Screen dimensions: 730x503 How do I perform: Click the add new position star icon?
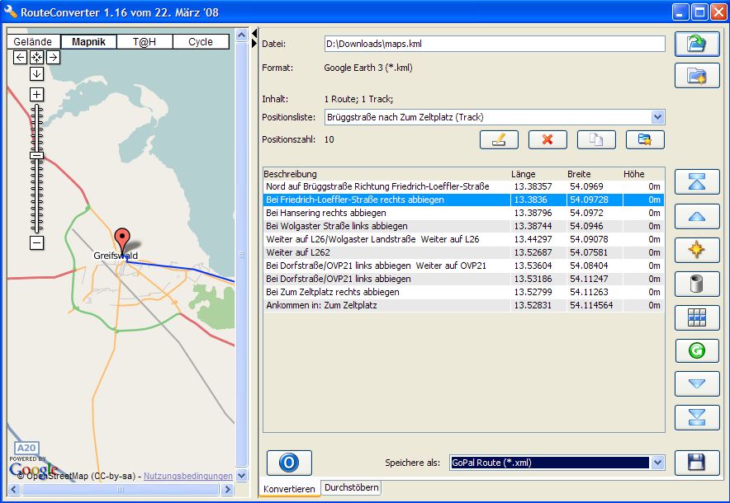tap(697, 249)
